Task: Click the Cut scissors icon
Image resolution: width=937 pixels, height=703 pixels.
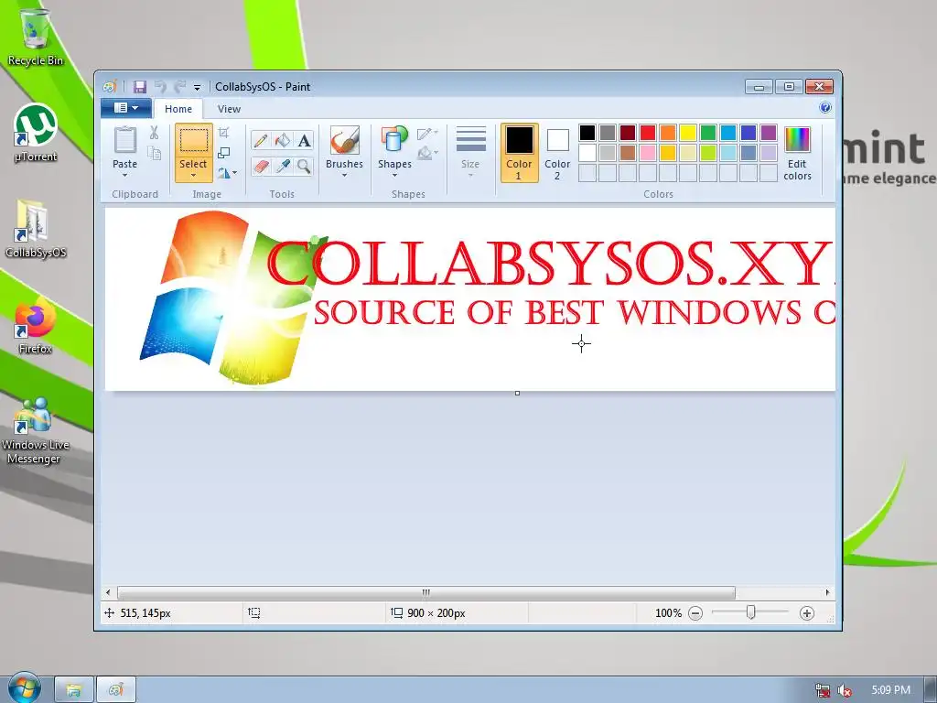Action: click(154, 133)
